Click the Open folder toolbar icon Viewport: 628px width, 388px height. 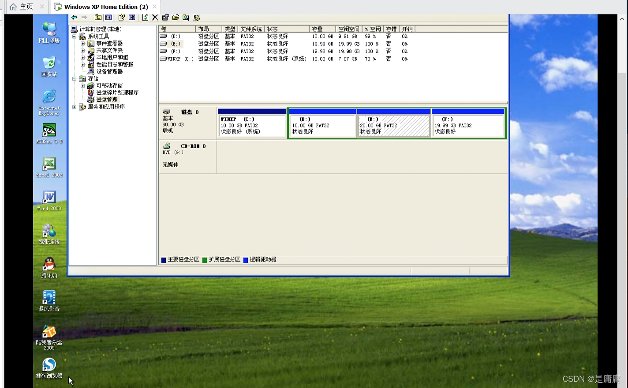[176, 18]
